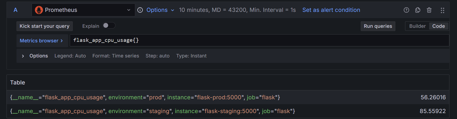Click Set as alert condition link
Viewport: 457px width, 119px height.
coord(331,10)
